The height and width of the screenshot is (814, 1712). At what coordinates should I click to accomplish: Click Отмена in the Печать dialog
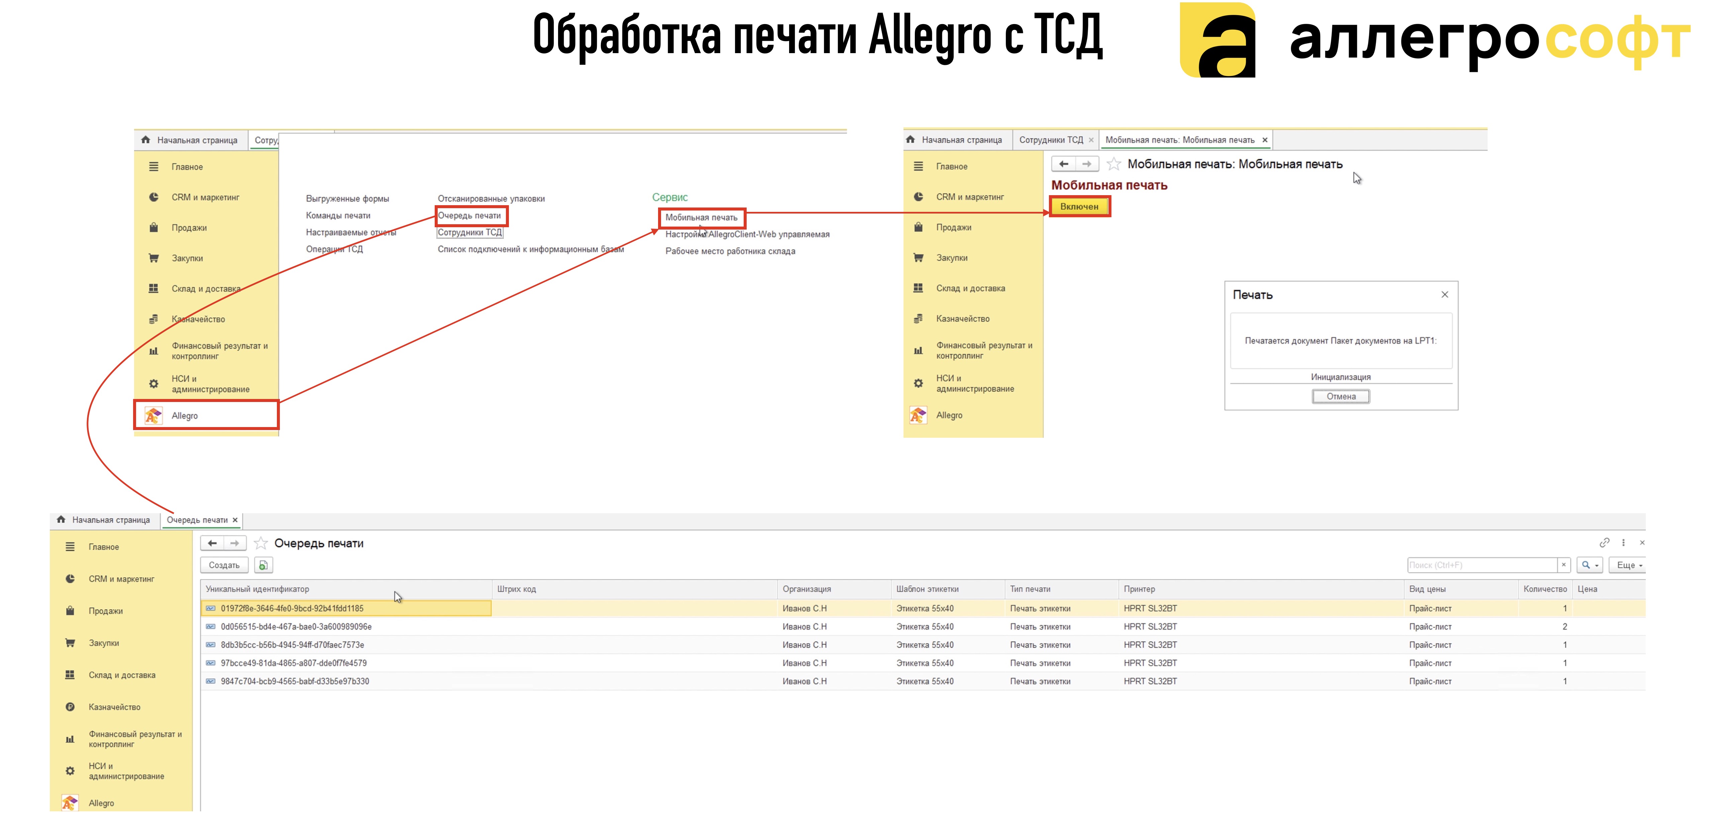coord(1341,396)
